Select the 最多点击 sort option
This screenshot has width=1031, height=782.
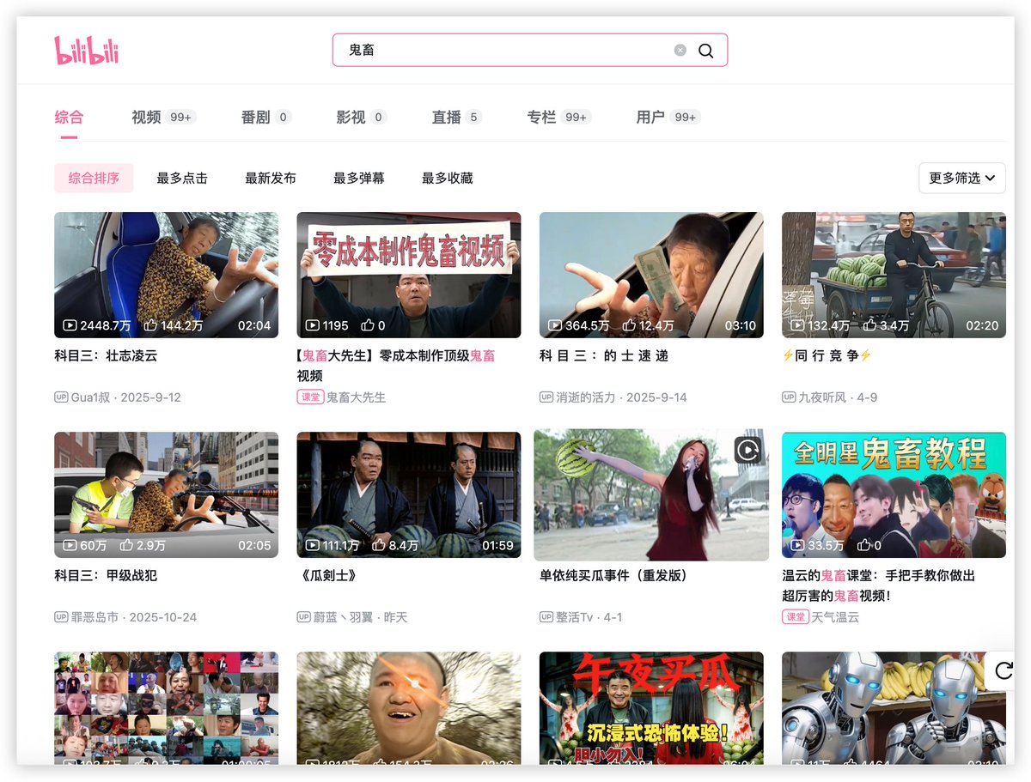[x=182, y=178]
